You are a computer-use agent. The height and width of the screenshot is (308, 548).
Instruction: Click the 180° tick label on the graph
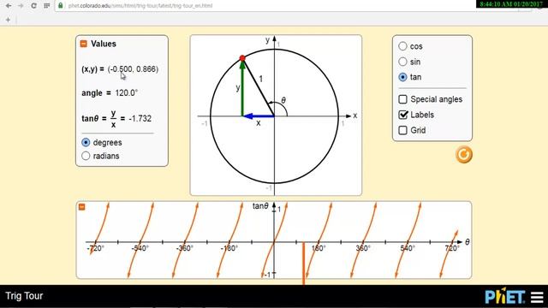(x=319, y=248)
